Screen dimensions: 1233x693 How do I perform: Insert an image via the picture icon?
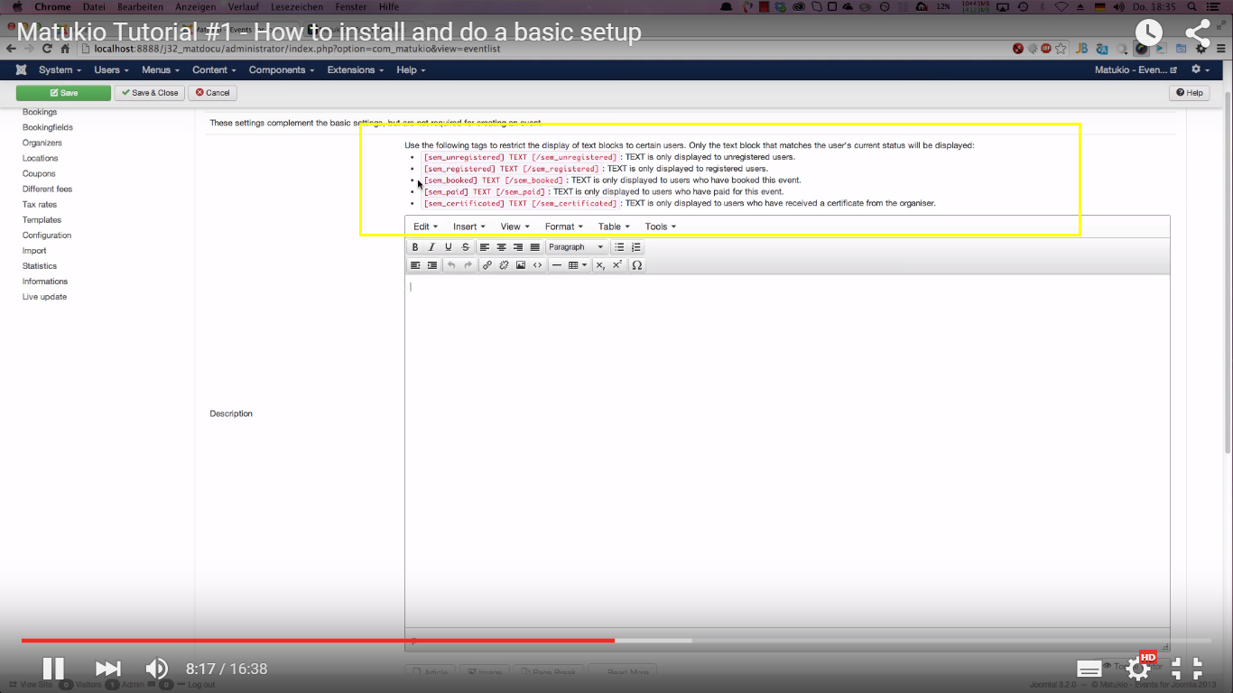point(521,265)
